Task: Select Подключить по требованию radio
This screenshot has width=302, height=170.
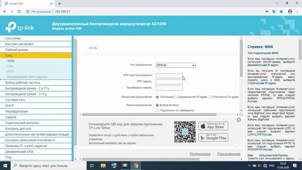Action: [x=157, y=110]
